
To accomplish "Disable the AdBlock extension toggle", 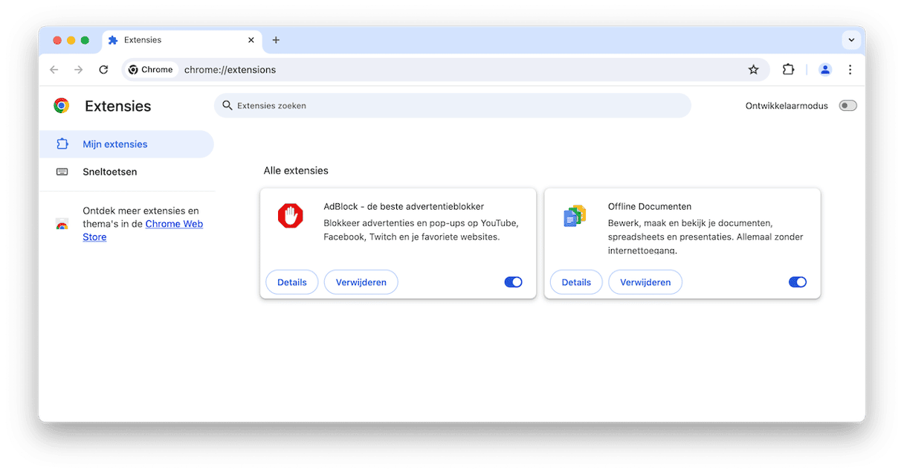I will [514, 283].
